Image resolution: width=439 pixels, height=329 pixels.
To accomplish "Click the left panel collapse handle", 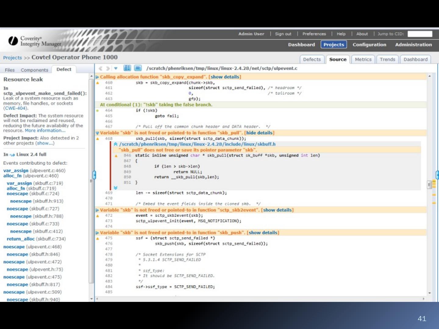I will pyautogui.click(x=94, y=175).
